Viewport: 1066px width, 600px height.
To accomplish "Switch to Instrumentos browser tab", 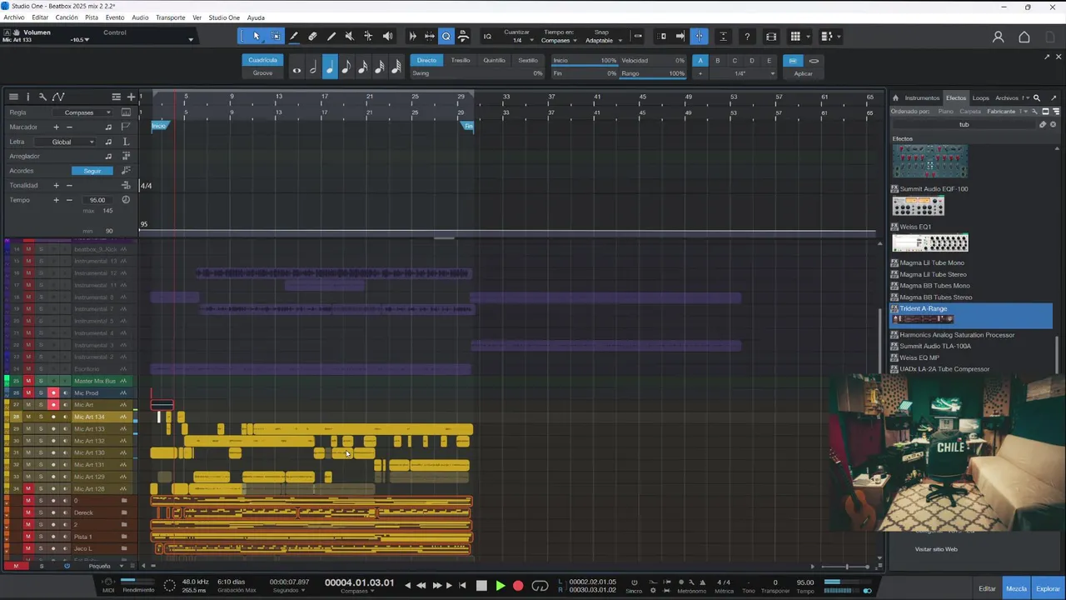I will point(922,97).
